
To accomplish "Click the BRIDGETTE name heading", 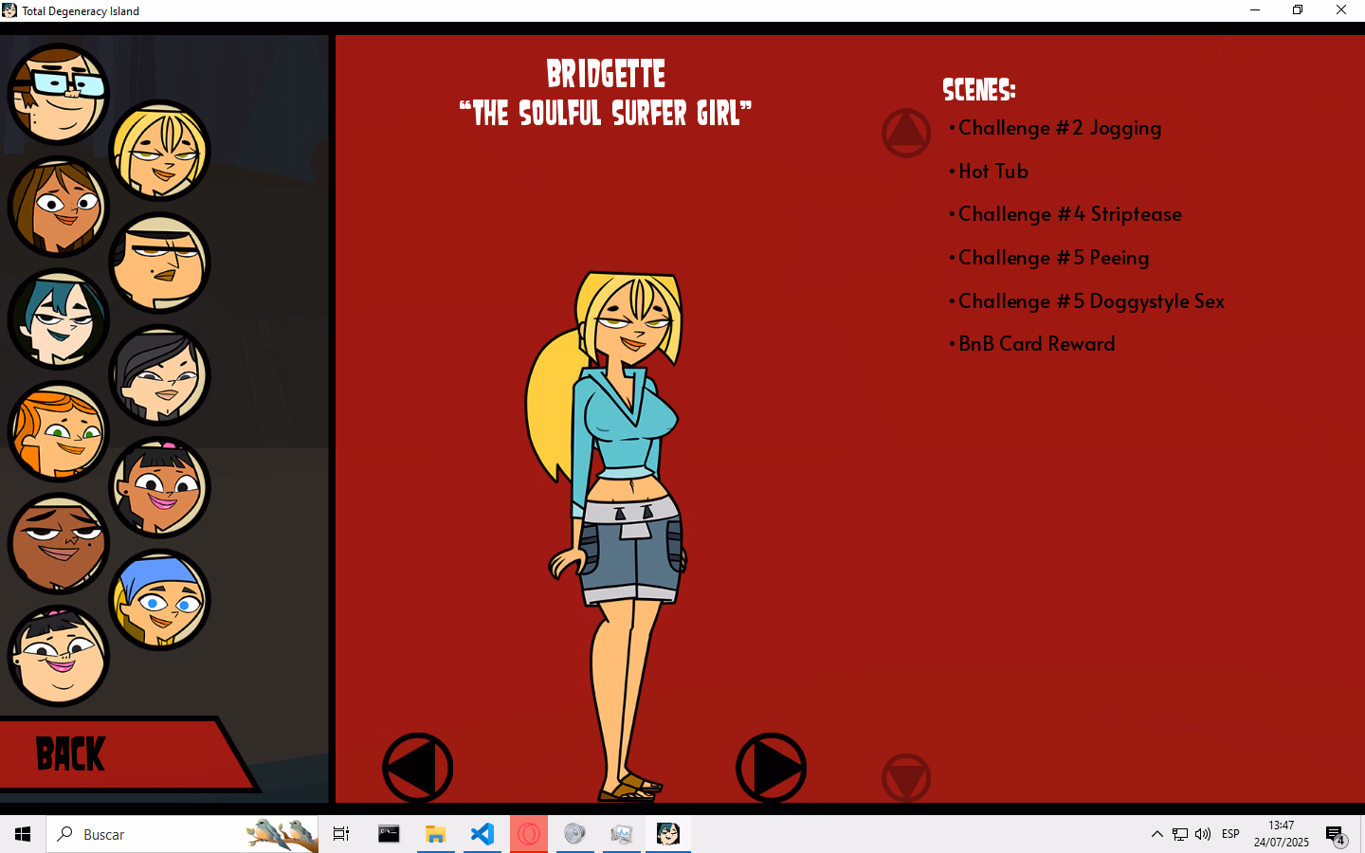I will (606, 74).
